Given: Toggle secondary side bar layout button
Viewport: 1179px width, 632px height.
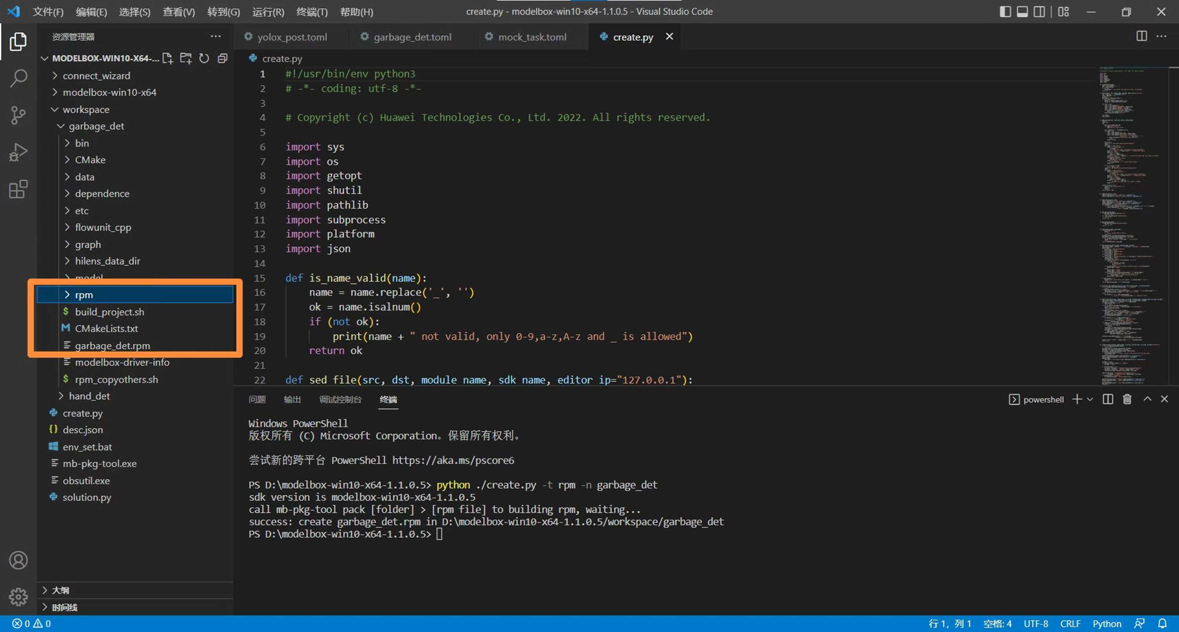Looking at the screenshot, I should tap(1039, 11).
